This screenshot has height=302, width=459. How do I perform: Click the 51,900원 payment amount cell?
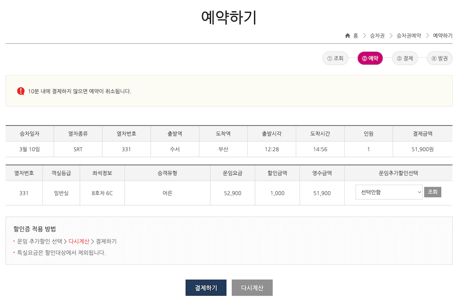423,149
